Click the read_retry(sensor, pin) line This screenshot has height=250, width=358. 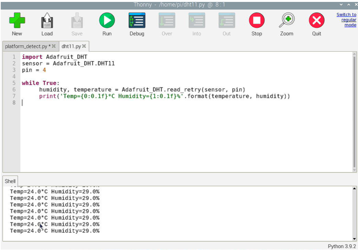[x=142, y=89]
